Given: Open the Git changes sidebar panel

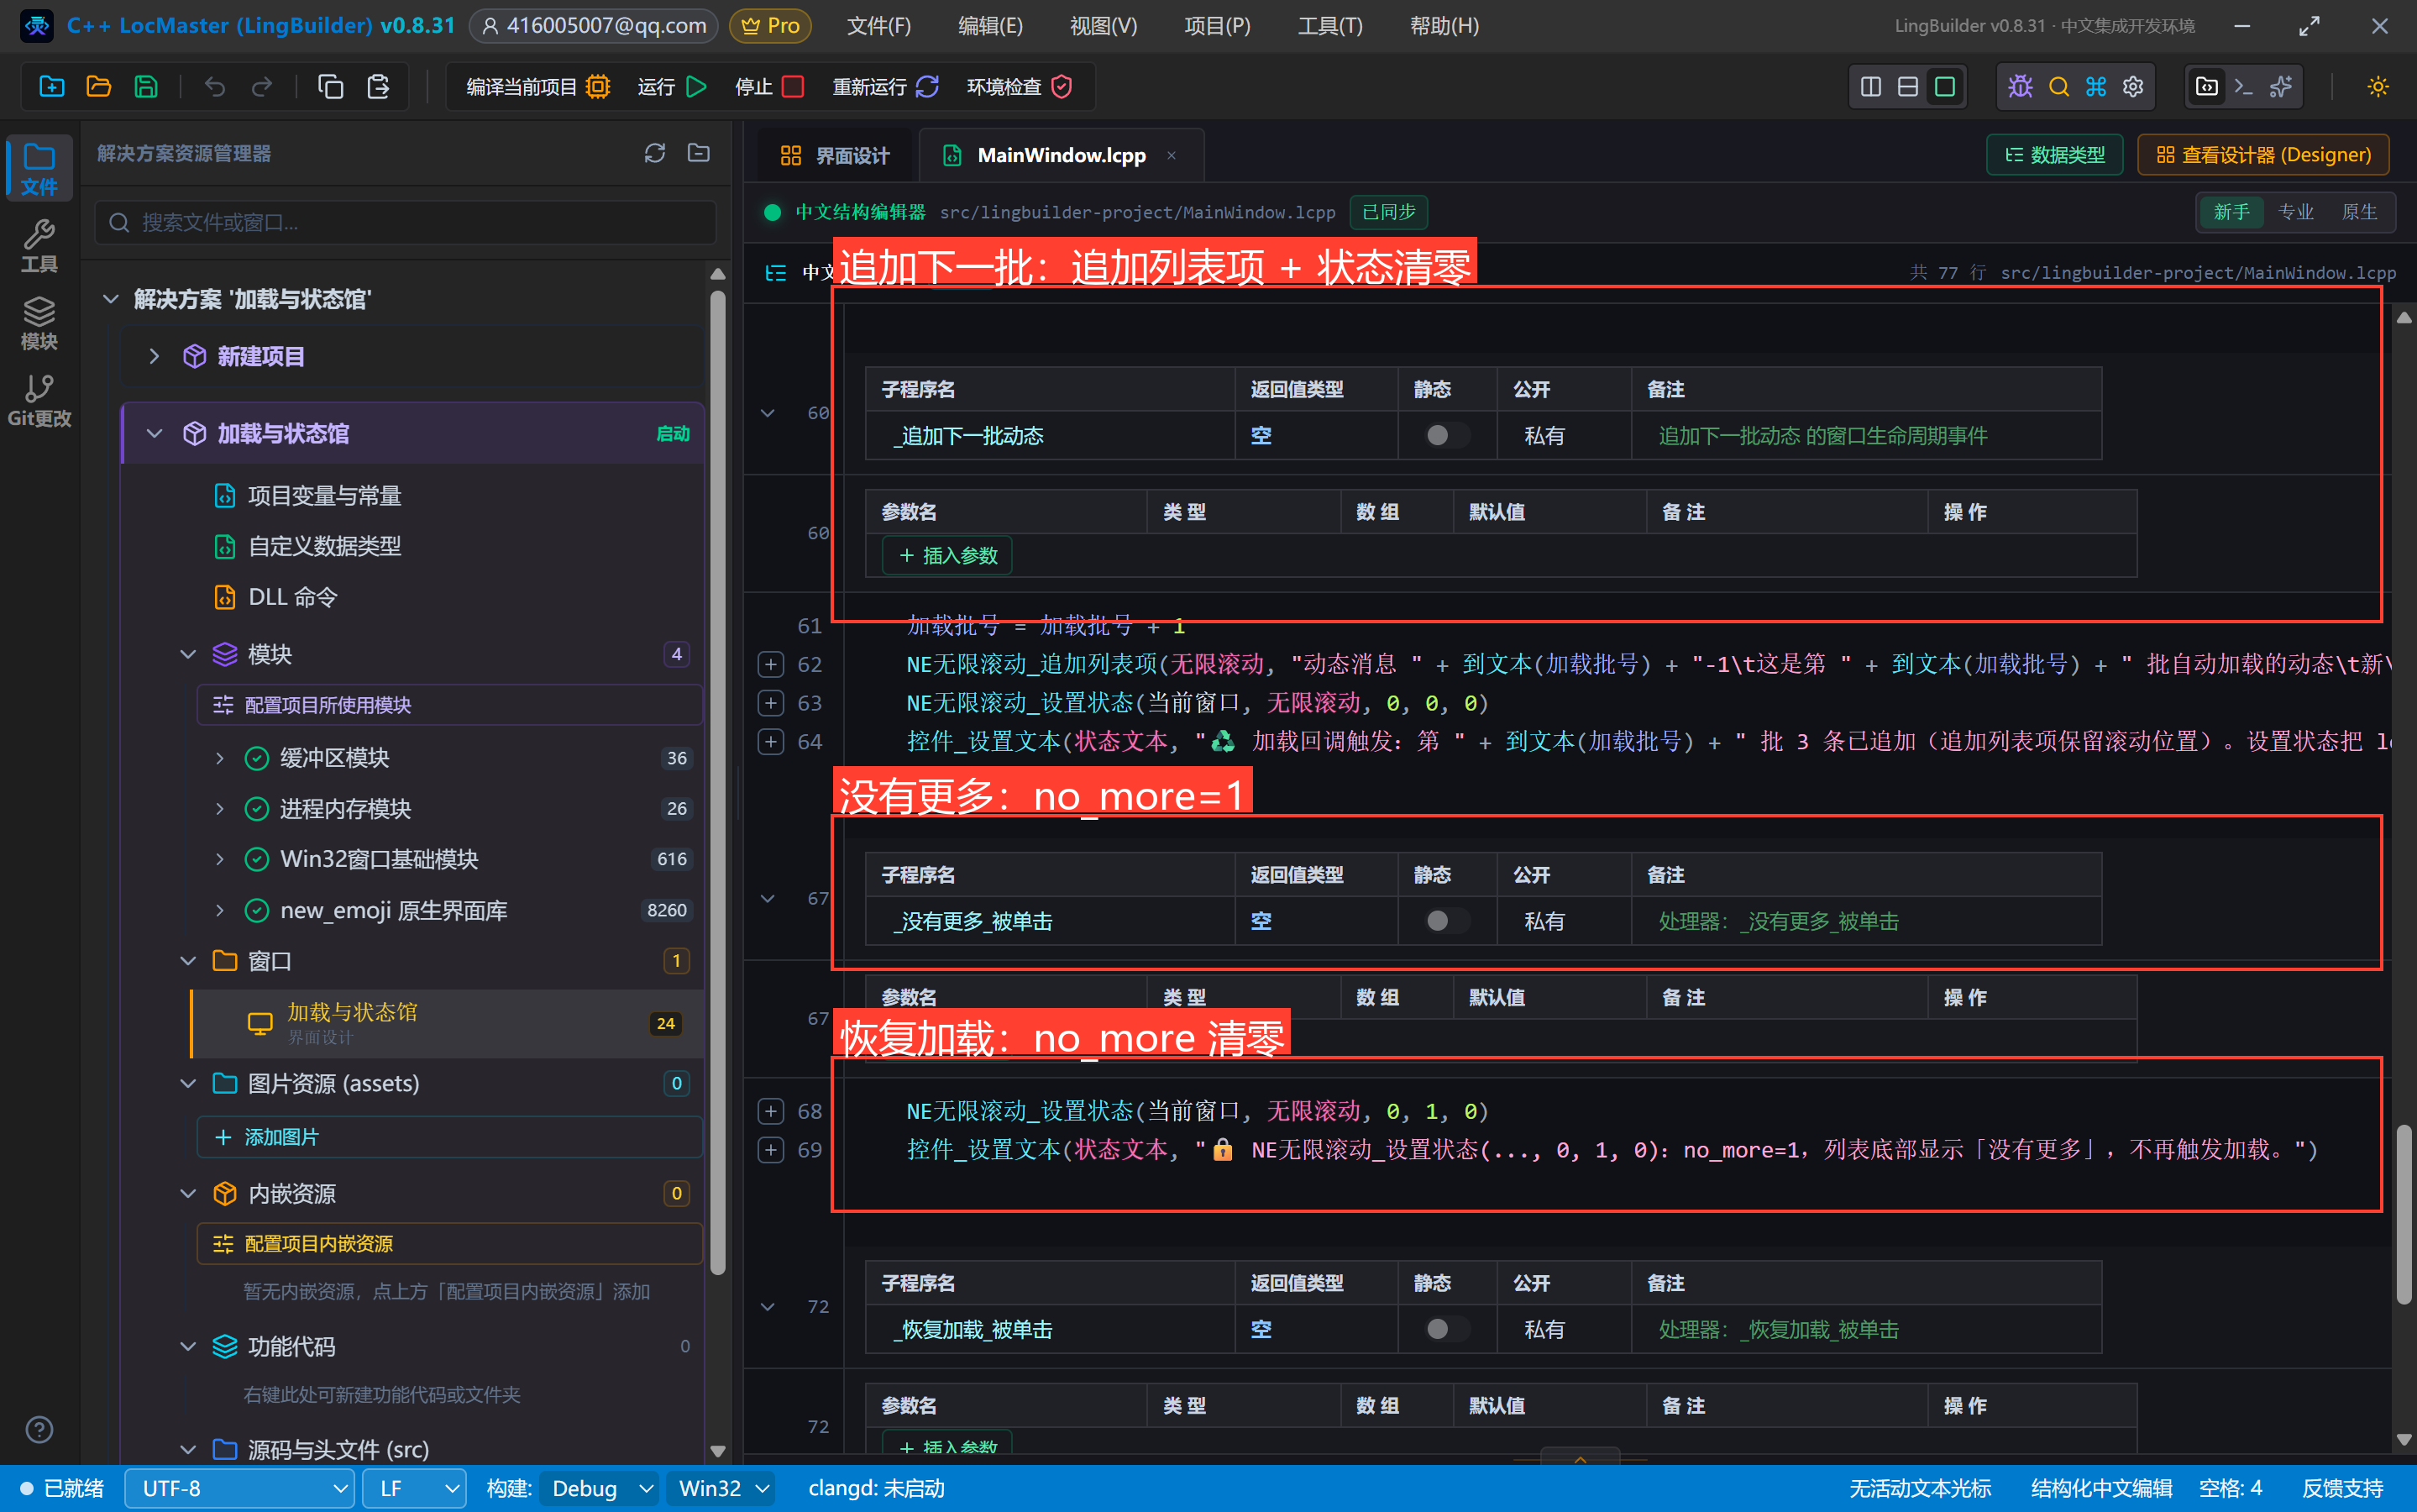Looking at the screenshot, I should (39, 400).
